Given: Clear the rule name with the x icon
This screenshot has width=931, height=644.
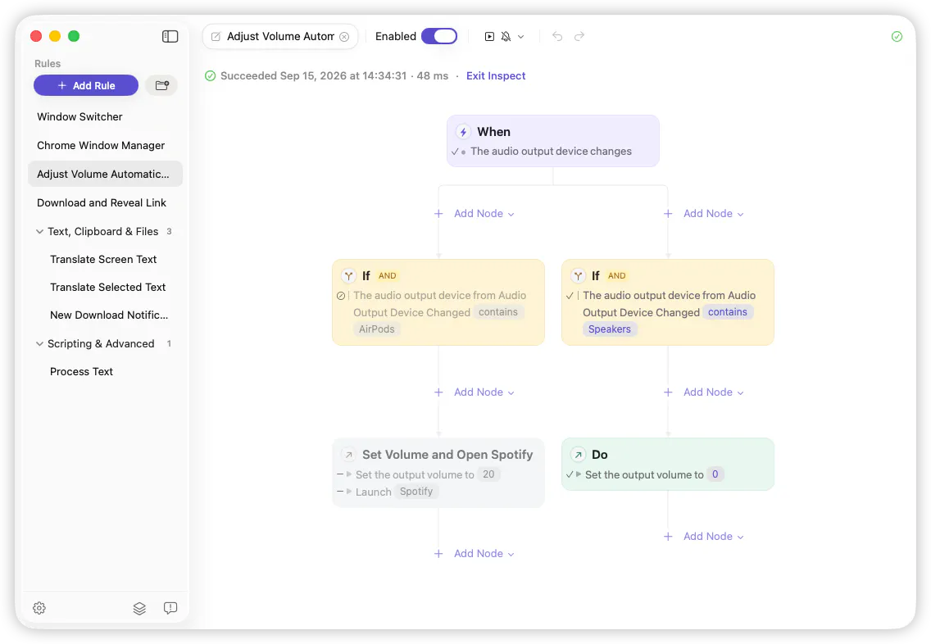Looking at the screenshot, I should pos(344,37).
